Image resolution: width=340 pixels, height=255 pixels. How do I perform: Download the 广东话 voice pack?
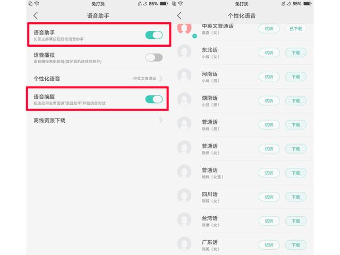tap(296, 245)
